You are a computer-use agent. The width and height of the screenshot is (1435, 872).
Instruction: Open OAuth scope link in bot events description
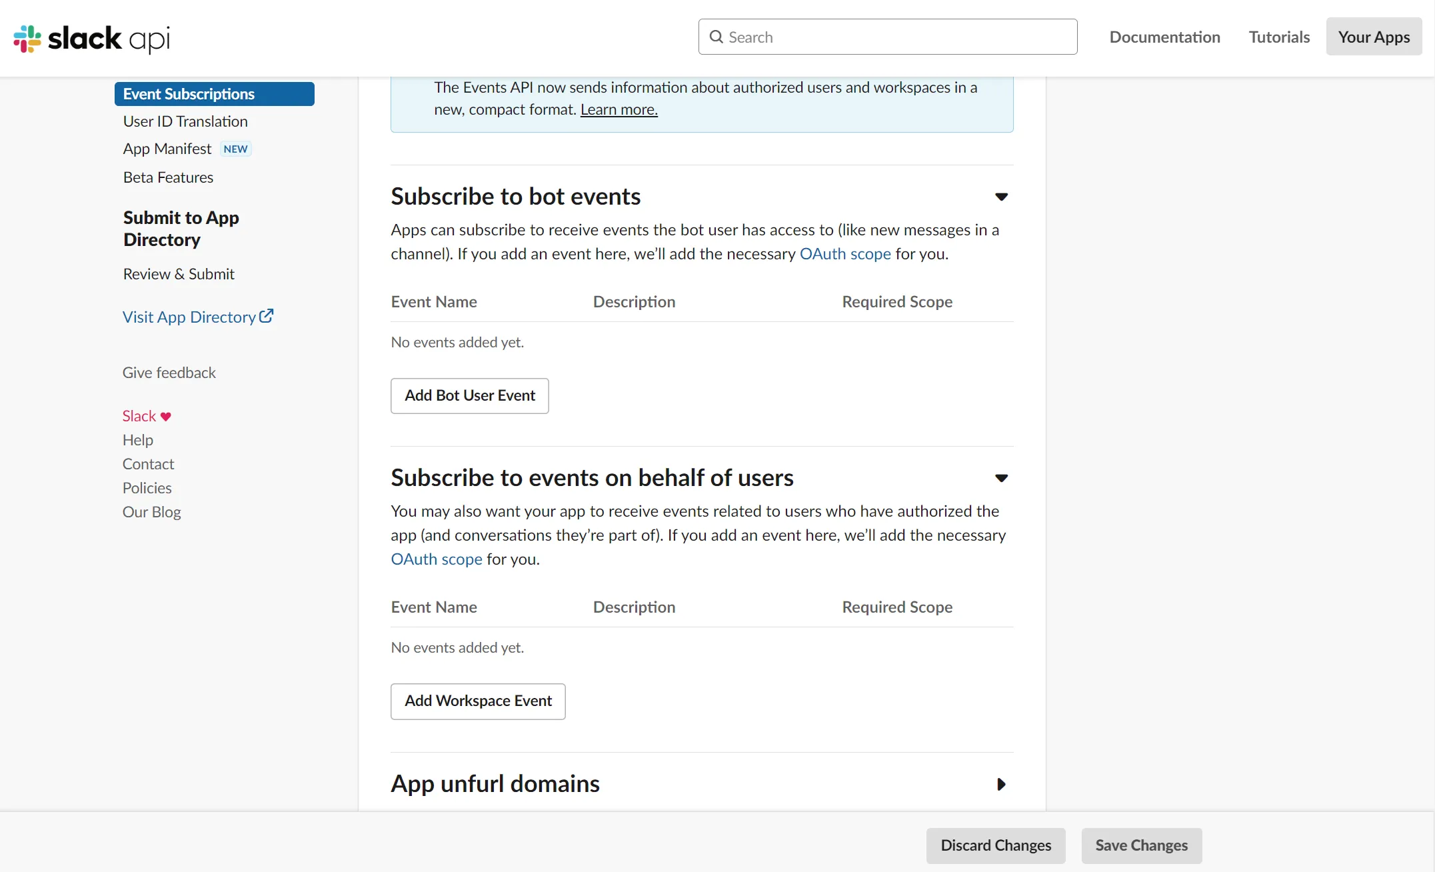845,254
